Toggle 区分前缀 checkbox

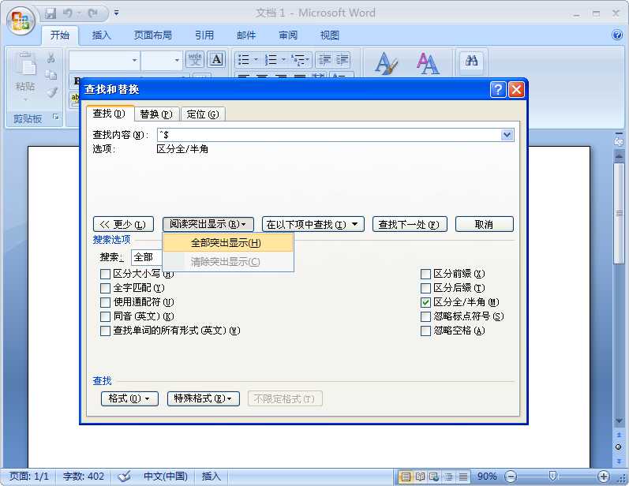[x=425, y=274]
